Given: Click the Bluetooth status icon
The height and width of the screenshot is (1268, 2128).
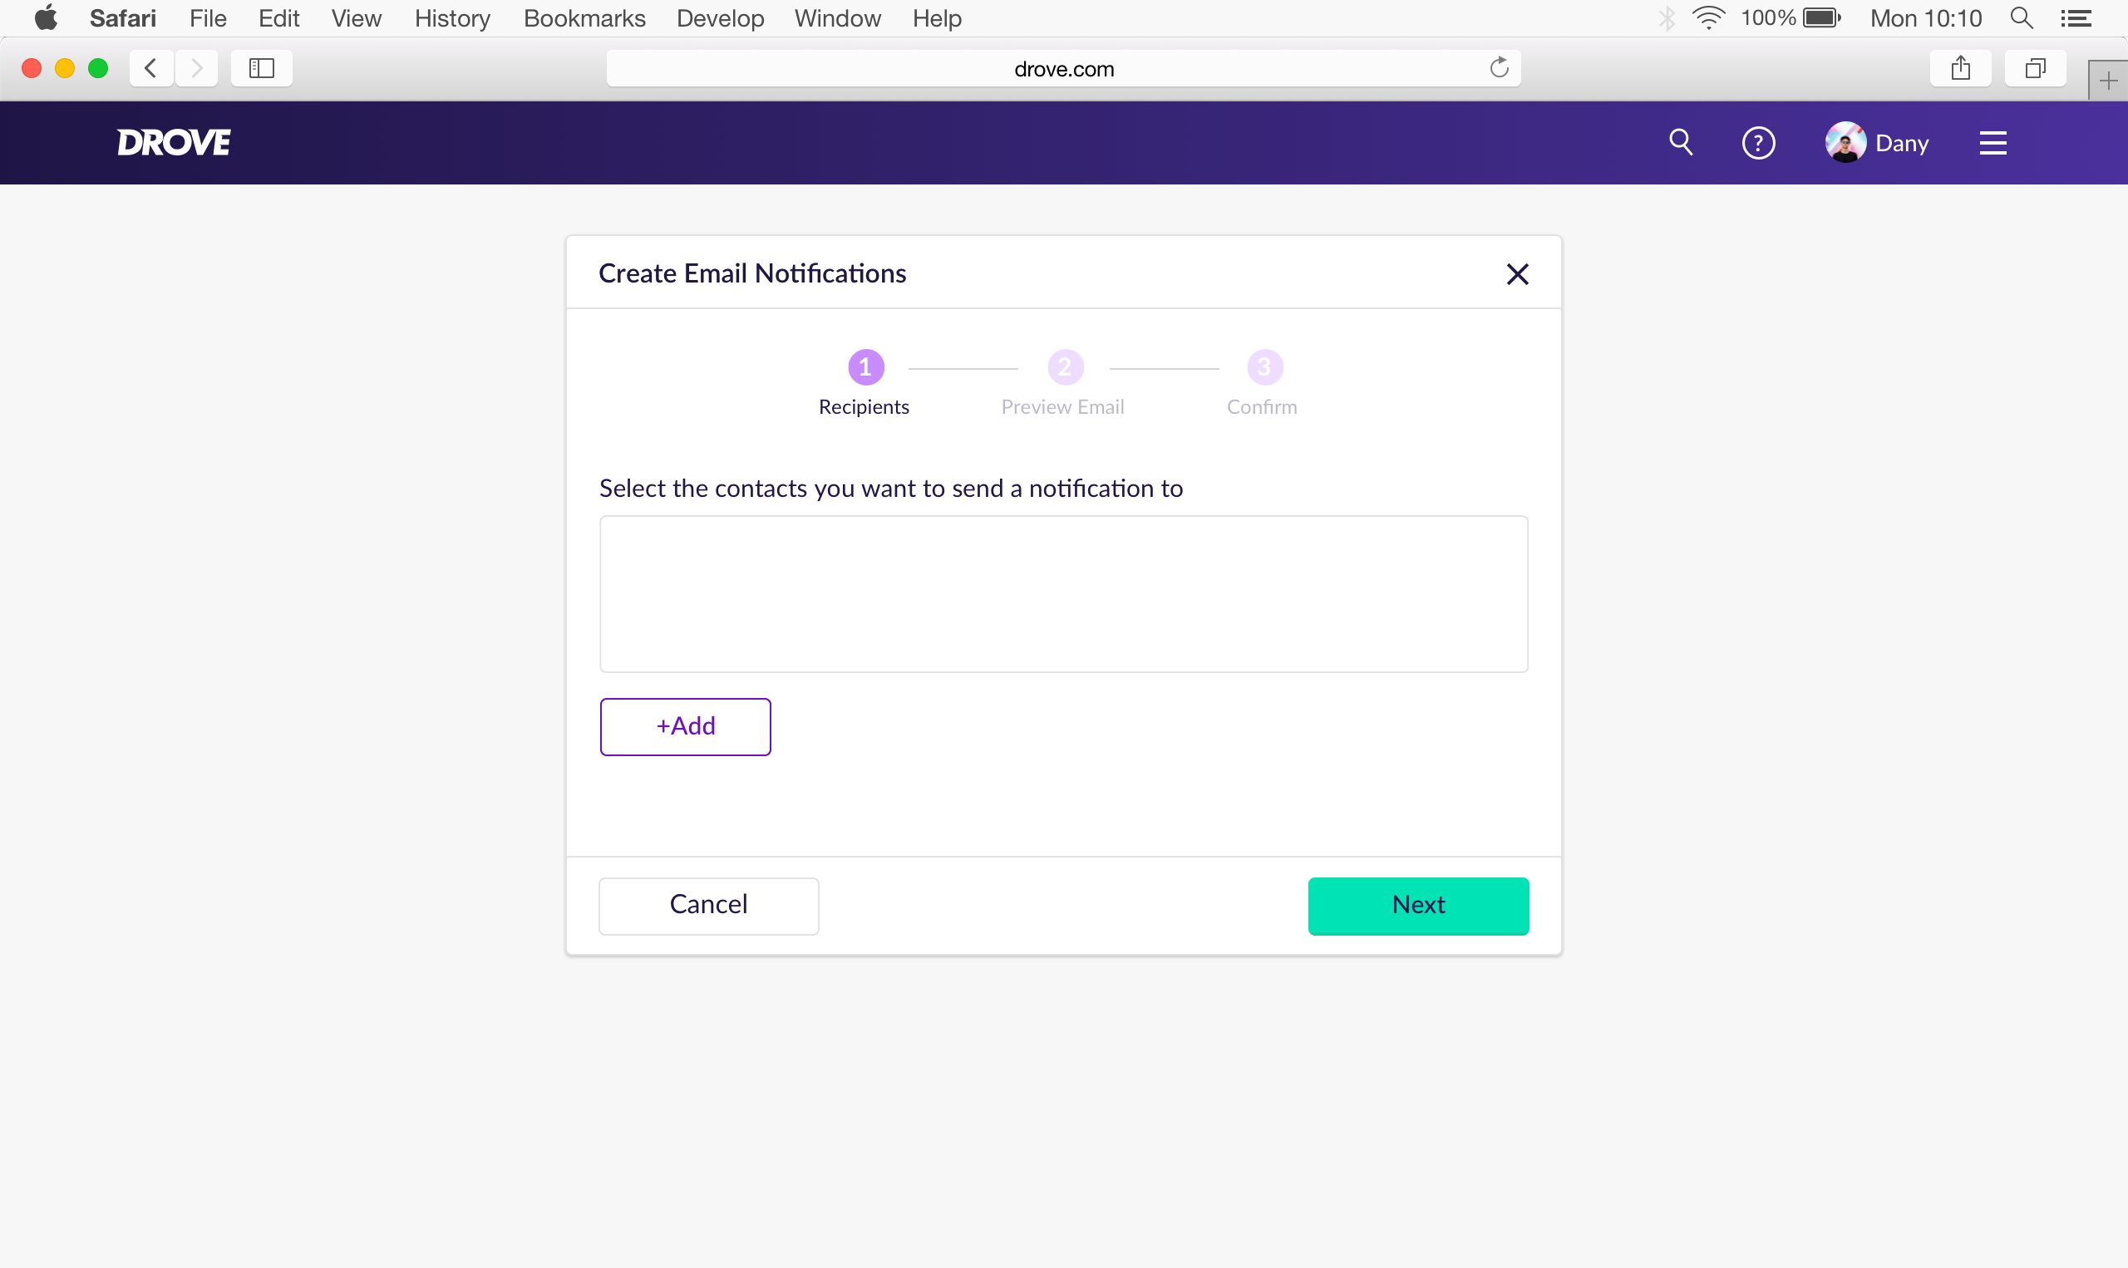Looking at the screenshot, I should [1667, 18].
